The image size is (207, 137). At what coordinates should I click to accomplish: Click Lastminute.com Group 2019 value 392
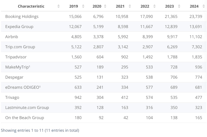click(78, 108)
